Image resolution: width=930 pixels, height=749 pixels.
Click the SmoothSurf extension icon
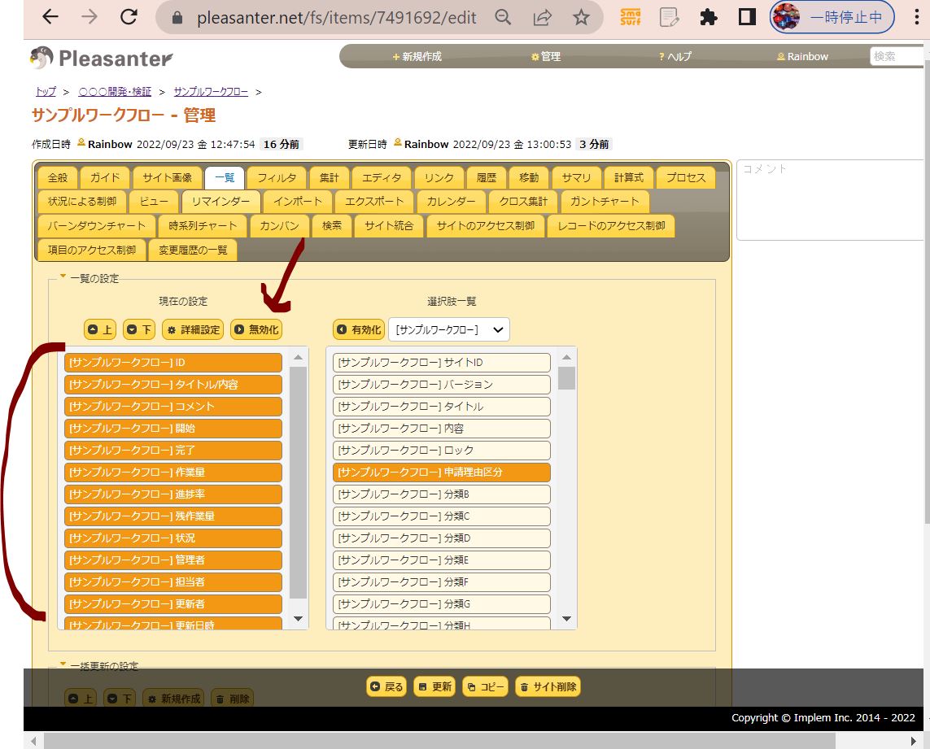coord(630,17)
